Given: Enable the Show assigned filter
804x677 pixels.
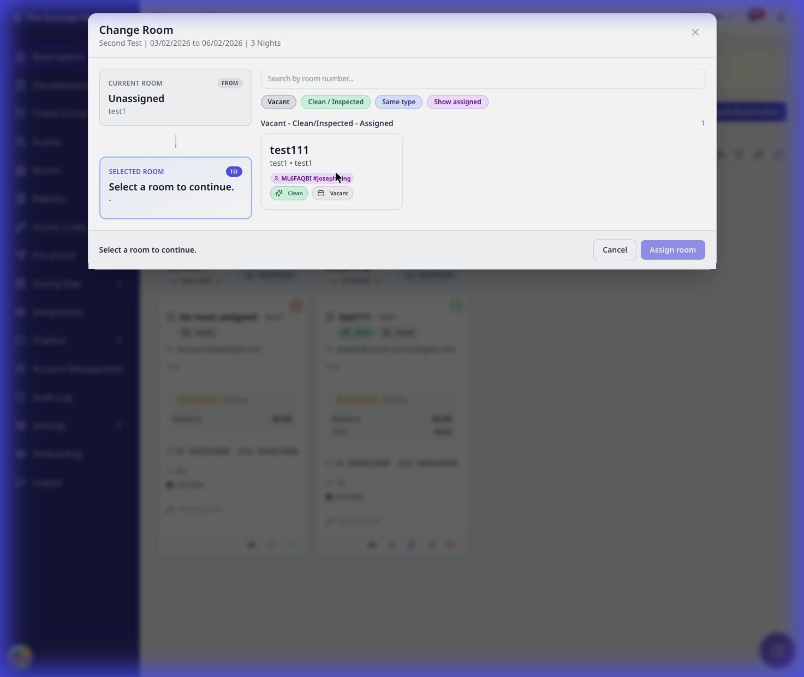Looking at the screenshot, I should point(457,101).
